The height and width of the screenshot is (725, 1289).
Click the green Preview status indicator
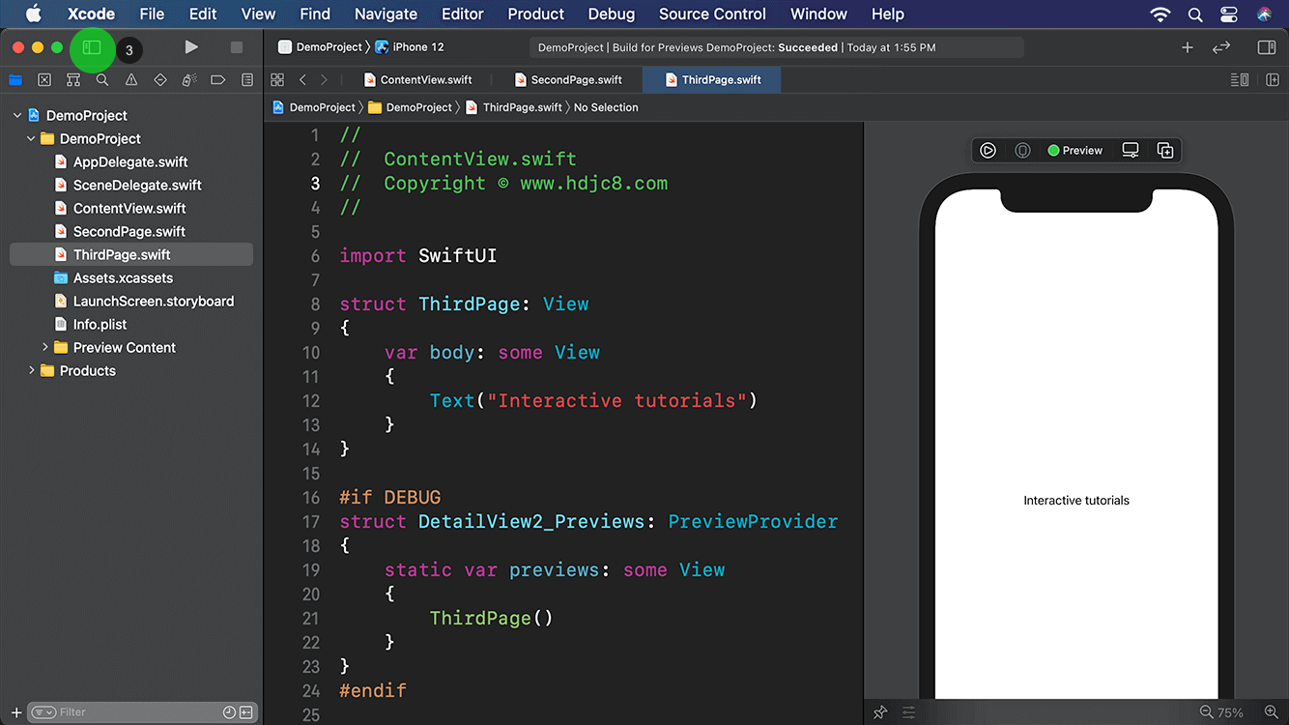click(1075, 150)
